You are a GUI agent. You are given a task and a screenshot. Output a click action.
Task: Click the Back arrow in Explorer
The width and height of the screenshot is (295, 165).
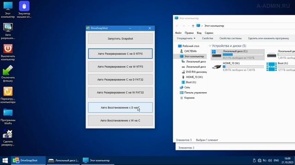point(177,26)
